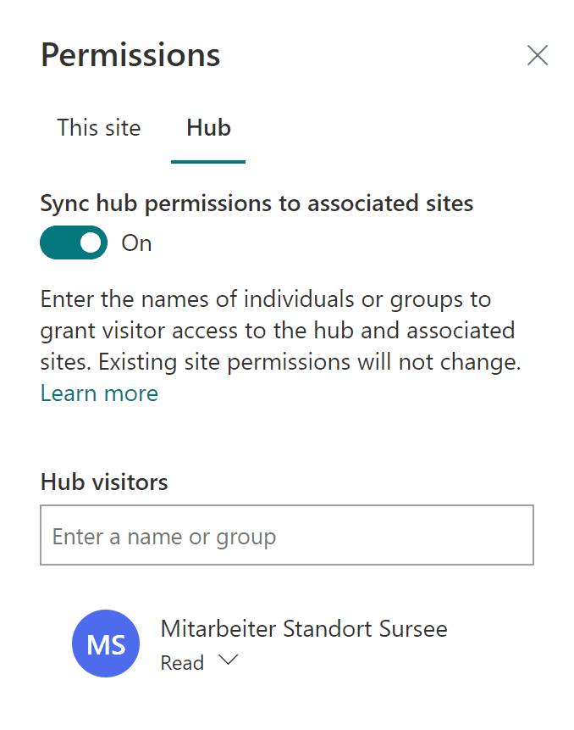The height and width of the screenshot is (730, 574).
Task: Open the Learn more link
Action: tap(99, 393)
